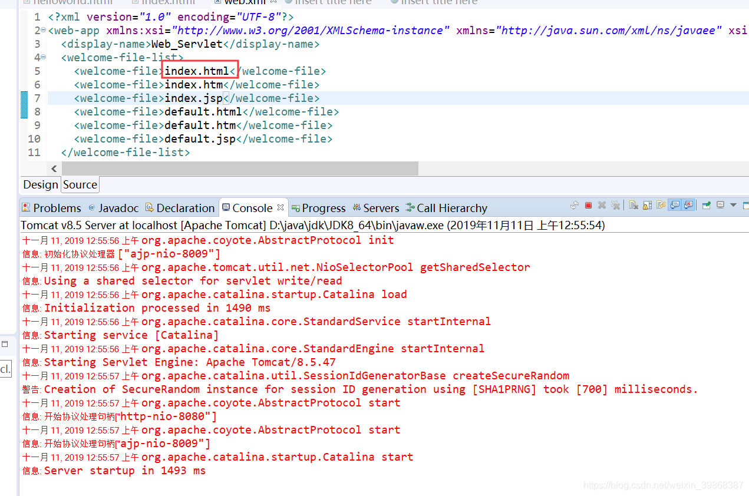Switch to the Servers tab

pos(376,208)
